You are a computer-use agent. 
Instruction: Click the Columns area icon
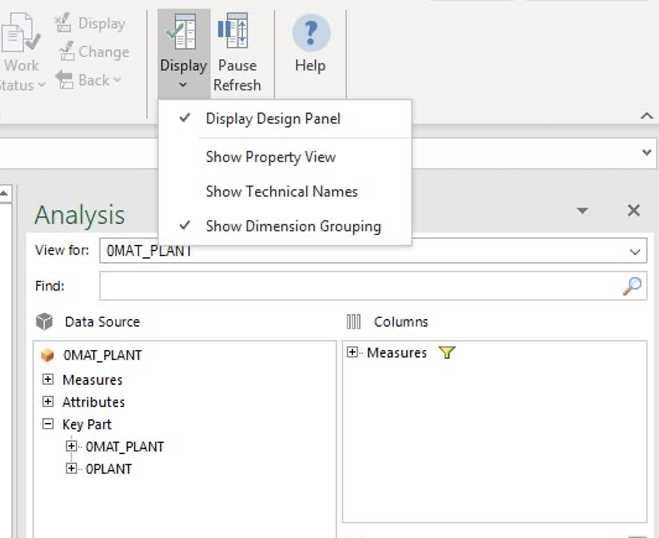(x=353, y=321)
